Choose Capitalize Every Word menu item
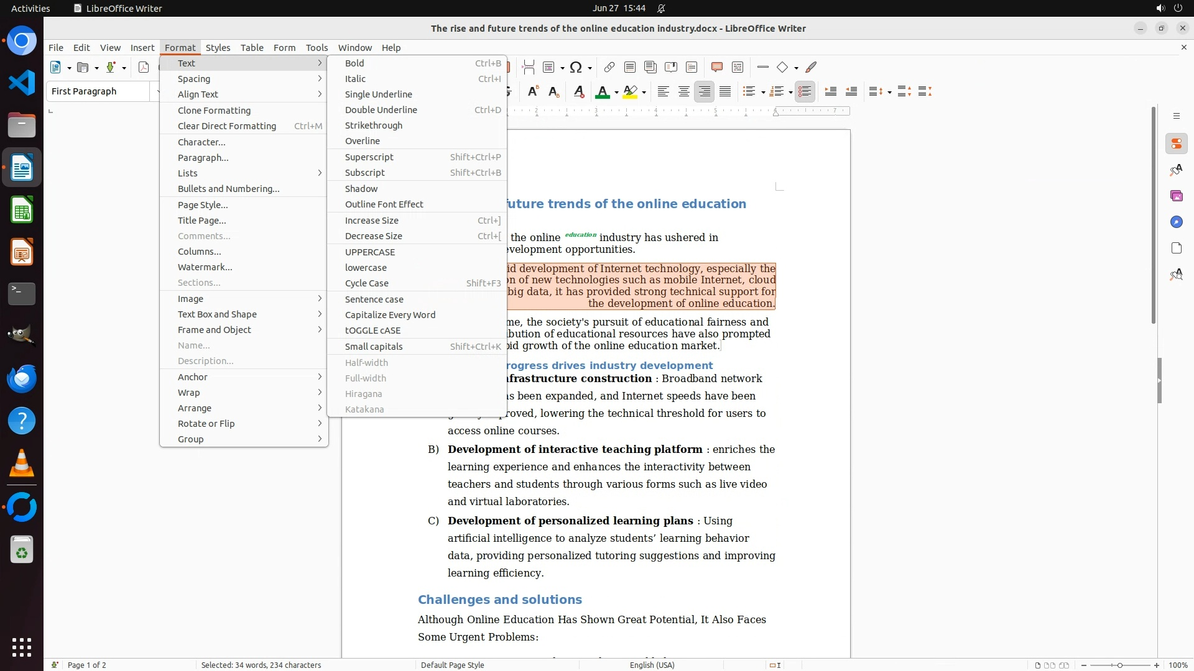The width and height of the screenshot is (1194, 671). [x=390, y=315]
